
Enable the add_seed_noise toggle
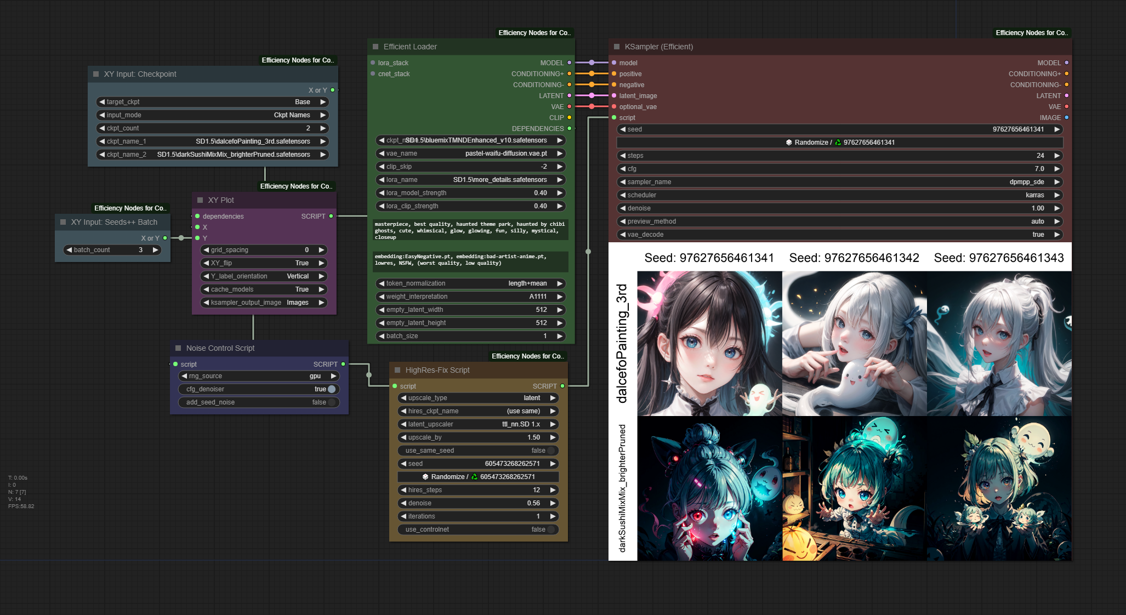[331, 402]
